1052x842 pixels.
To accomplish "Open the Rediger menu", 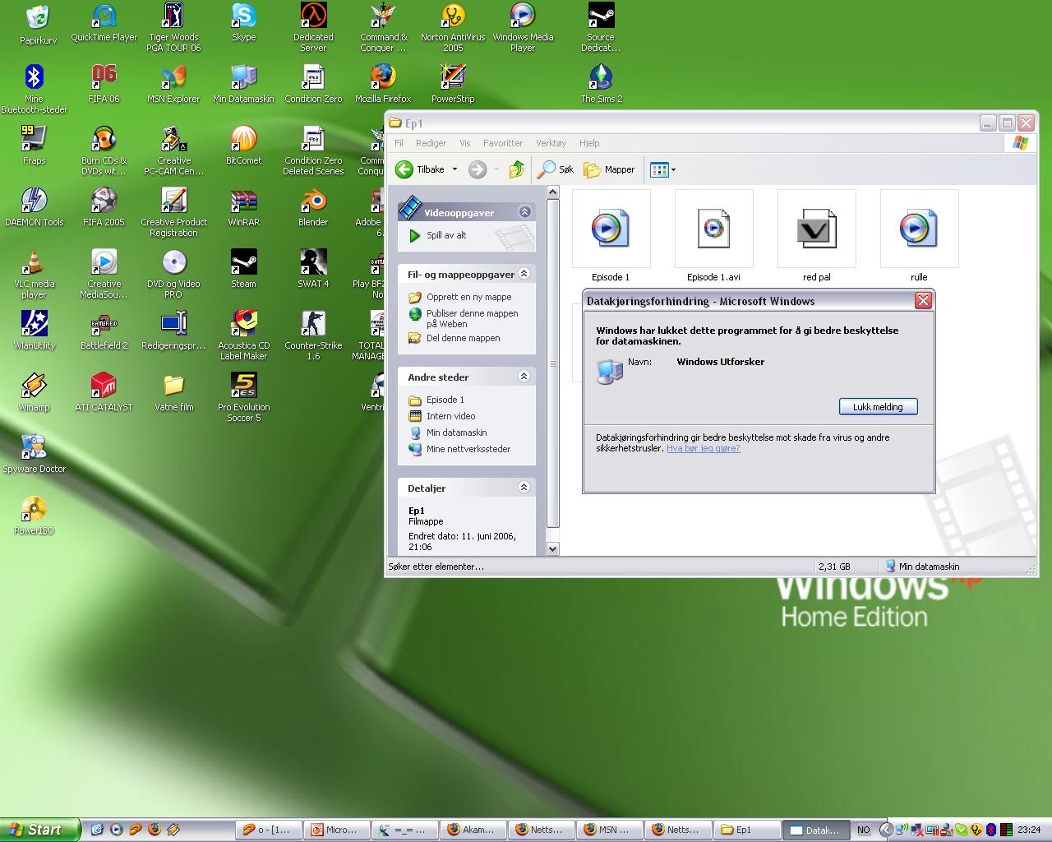I will coord(431,143).
